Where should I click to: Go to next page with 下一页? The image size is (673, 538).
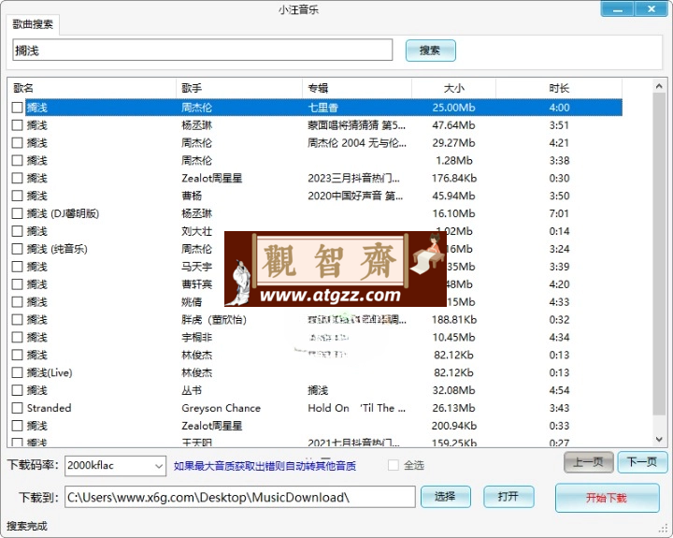coord(642,462)
